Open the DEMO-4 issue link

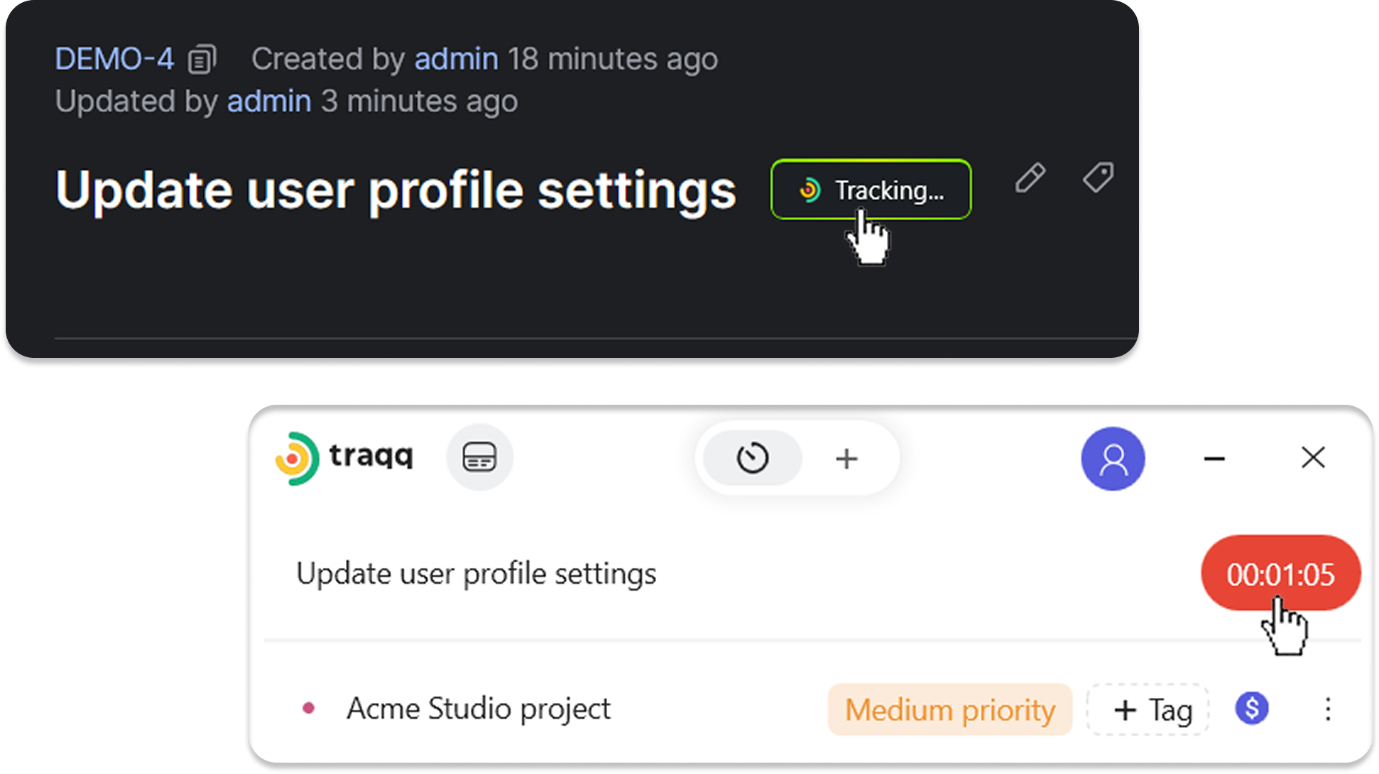(x=114, y=59)
